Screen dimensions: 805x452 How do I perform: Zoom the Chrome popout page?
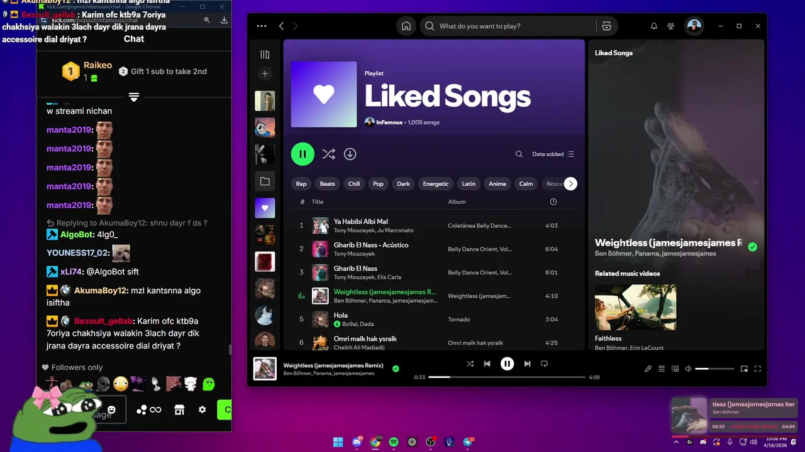[x=207, y=20]
